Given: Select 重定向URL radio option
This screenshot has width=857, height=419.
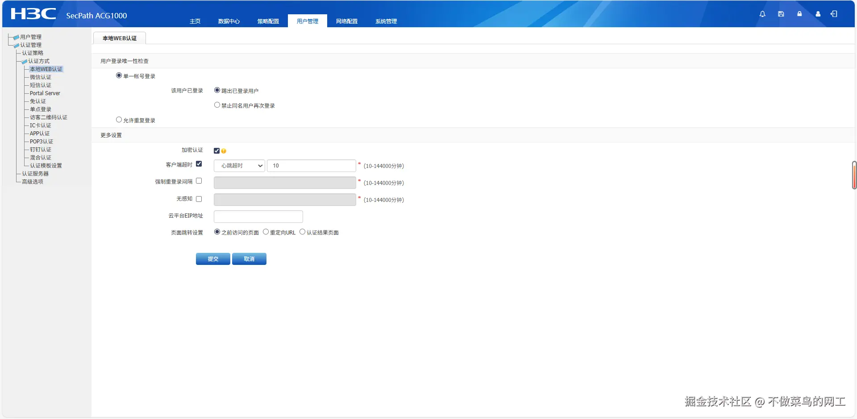Looking at the screenshot, I should (x=266, y=232).
